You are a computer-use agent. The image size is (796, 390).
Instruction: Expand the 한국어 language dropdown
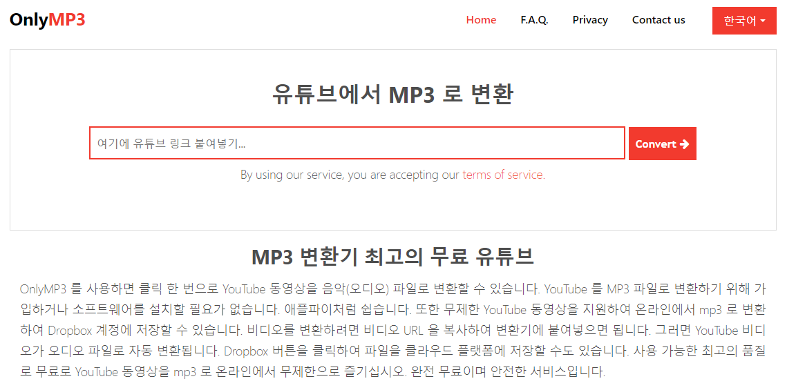coord(744,21)
